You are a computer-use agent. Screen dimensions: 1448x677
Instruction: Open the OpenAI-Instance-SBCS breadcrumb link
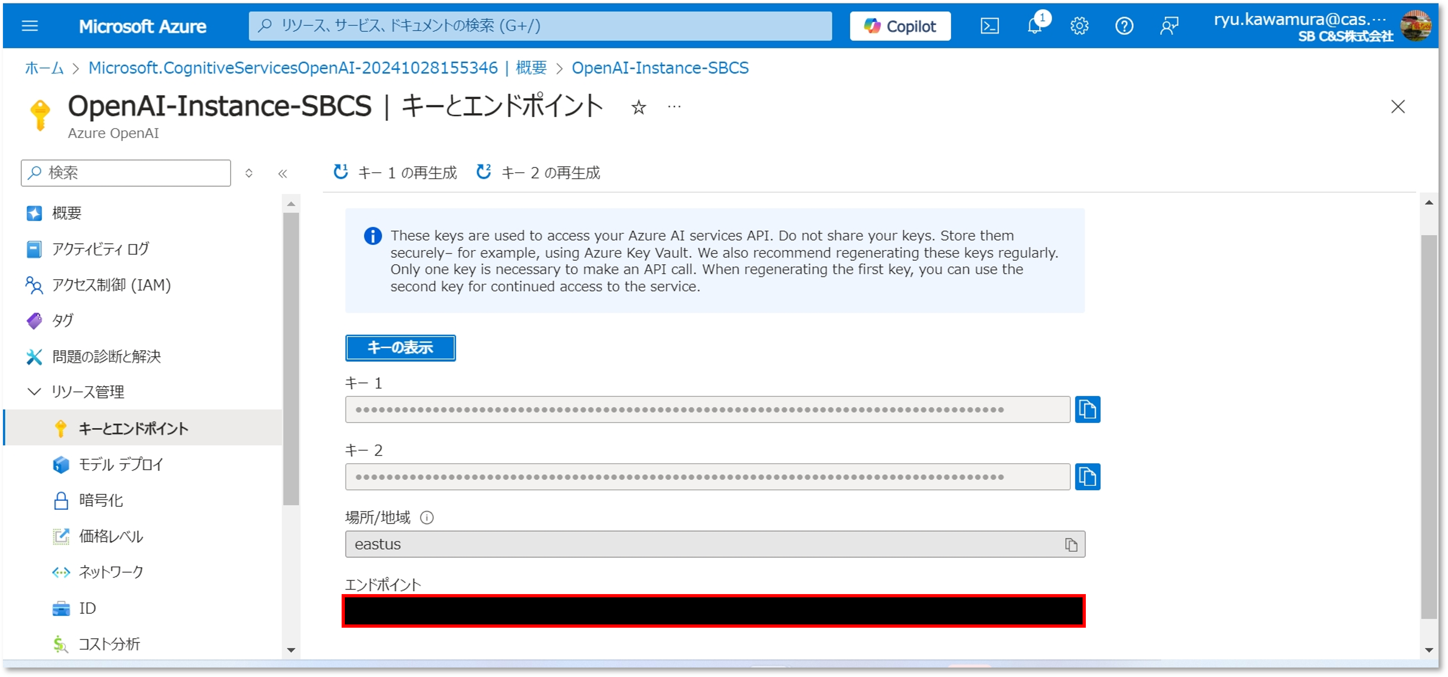tap(660, 68)
